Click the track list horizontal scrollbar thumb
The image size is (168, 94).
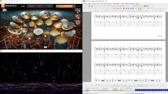[x=86, y=92]
